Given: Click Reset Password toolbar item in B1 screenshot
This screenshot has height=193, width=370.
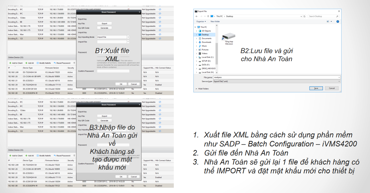Looking at the screenshot, I should coord(62,63).
